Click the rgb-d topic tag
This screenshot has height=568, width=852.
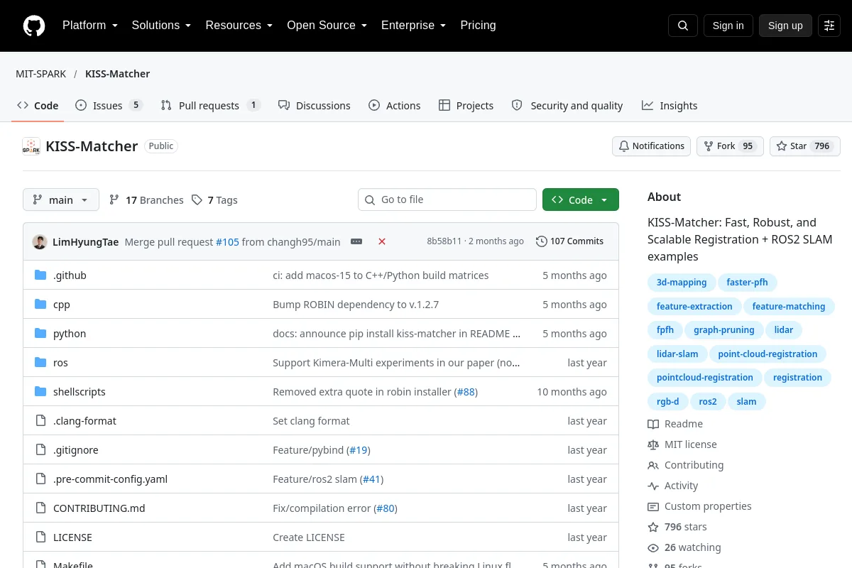coord(667,401)
